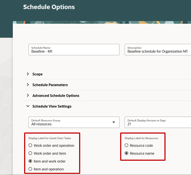The height and width of the screenshot is (175, 191).
Task: Click the Schedule Parameters heading
Action: pyautogui.click(x=50, y=85)
